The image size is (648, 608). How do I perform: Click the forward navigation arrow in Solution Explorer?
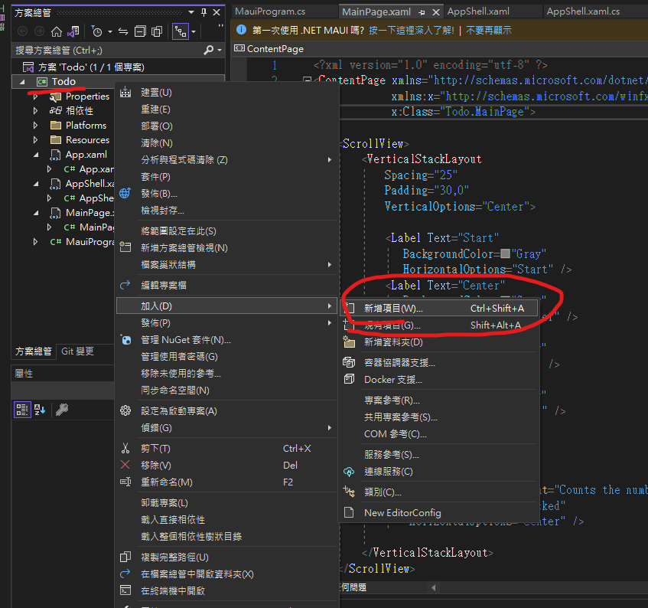tap(39, 31)
